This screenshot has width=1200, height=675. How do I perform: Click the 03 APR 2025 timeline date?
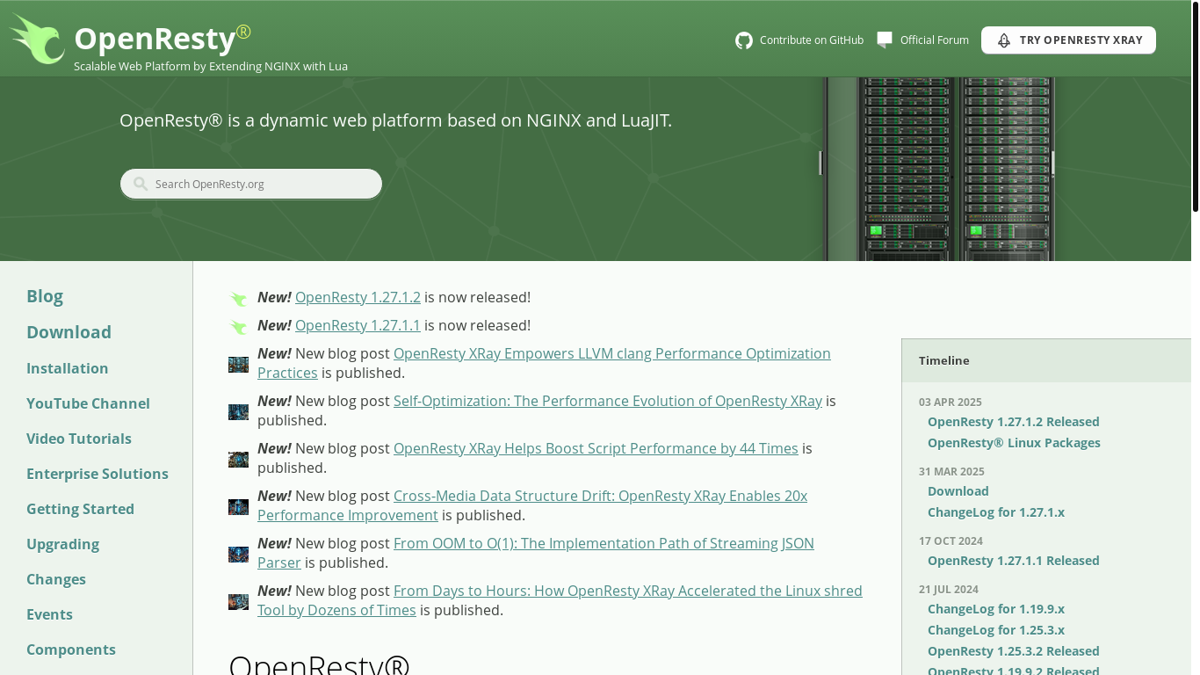coord(950,403)
